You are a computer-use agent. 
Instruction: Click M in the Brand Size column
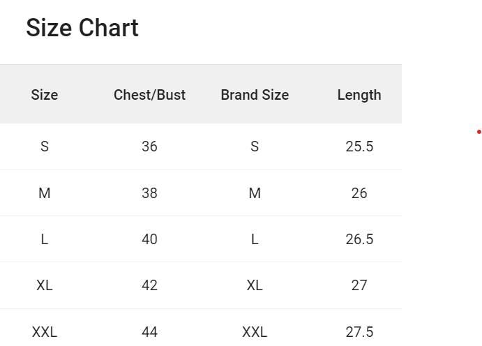pyautogui.click(x=255, y=193)
